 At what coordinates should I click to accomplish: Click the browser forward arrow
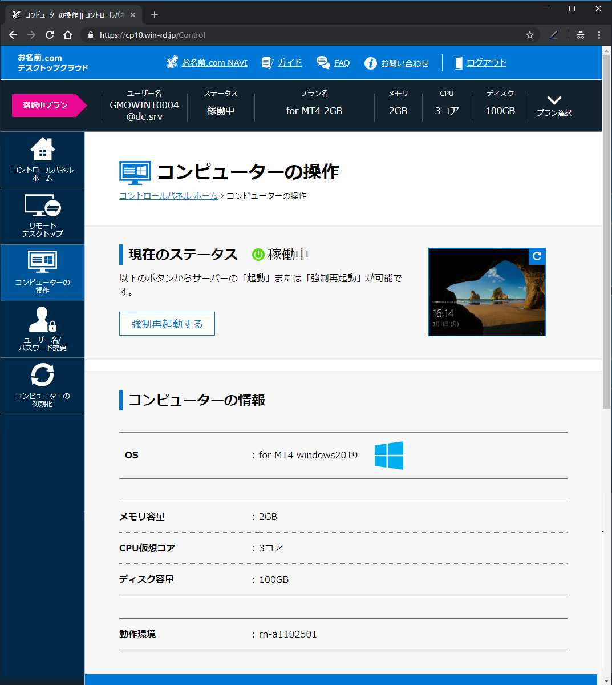tap(31, 35)
